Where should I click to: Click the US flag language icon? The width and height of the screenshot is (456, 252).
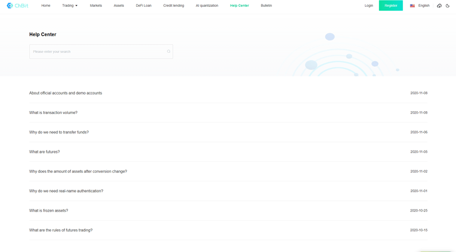pyautogui.click(x=412, y=6)
